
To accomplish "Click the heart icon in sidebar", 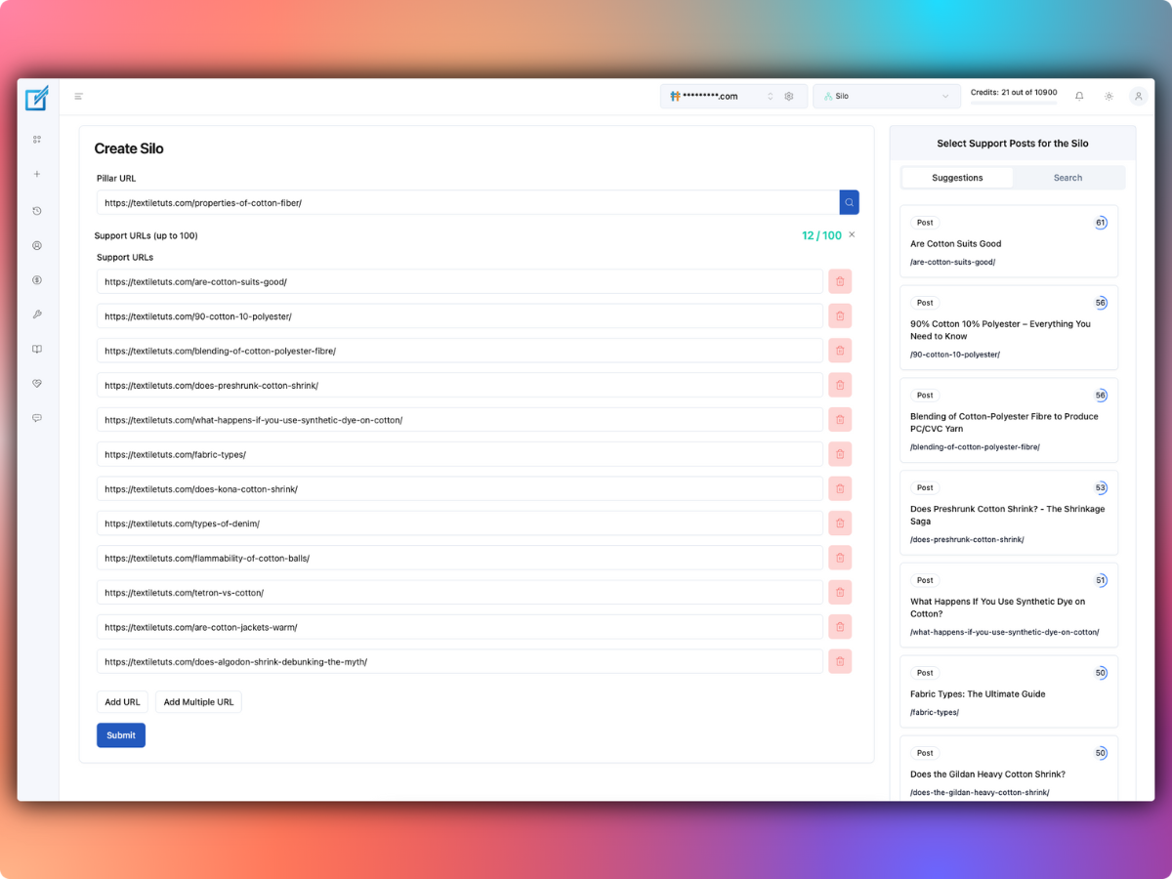I will tap(37, 384).
